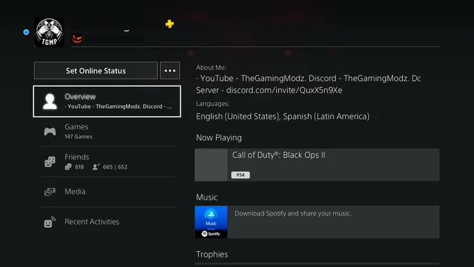The image size is (474, 267).
Task: Click the 618 friends count
Action: click(x=79, y=167)
